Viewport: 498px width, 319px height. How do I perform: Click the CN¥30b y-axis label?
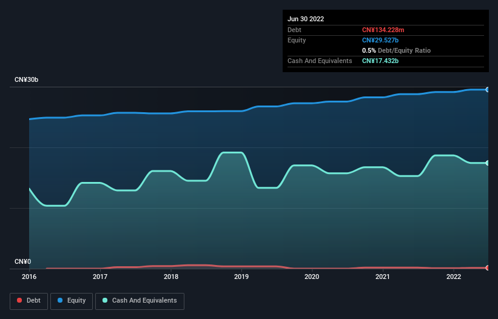tap(26, 79)
